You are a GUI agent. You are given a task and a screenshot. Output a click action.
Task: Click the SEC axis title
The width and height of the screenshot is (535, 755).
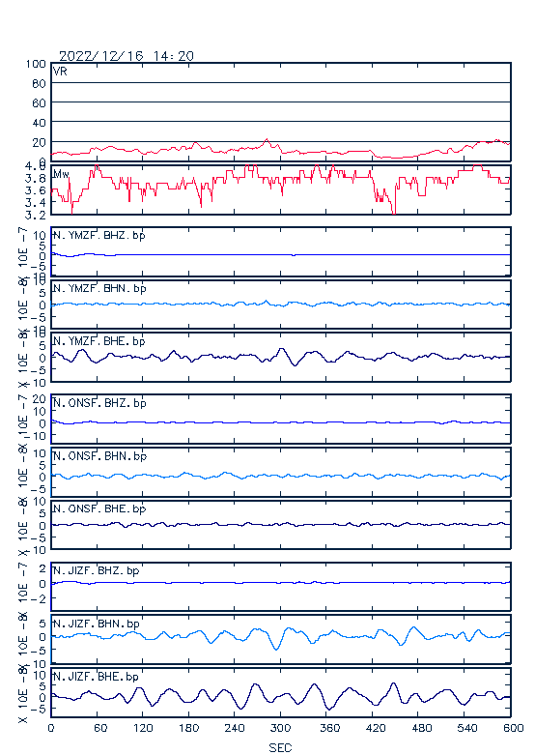[280, 748]
